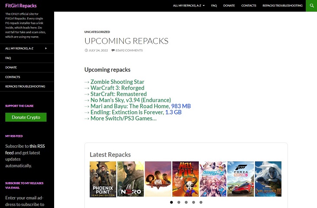Expand top nav 'All My Repacks, A-Z' dropdown
The width and height of the screenshot is (317, 208).
[x=204, y=6]
